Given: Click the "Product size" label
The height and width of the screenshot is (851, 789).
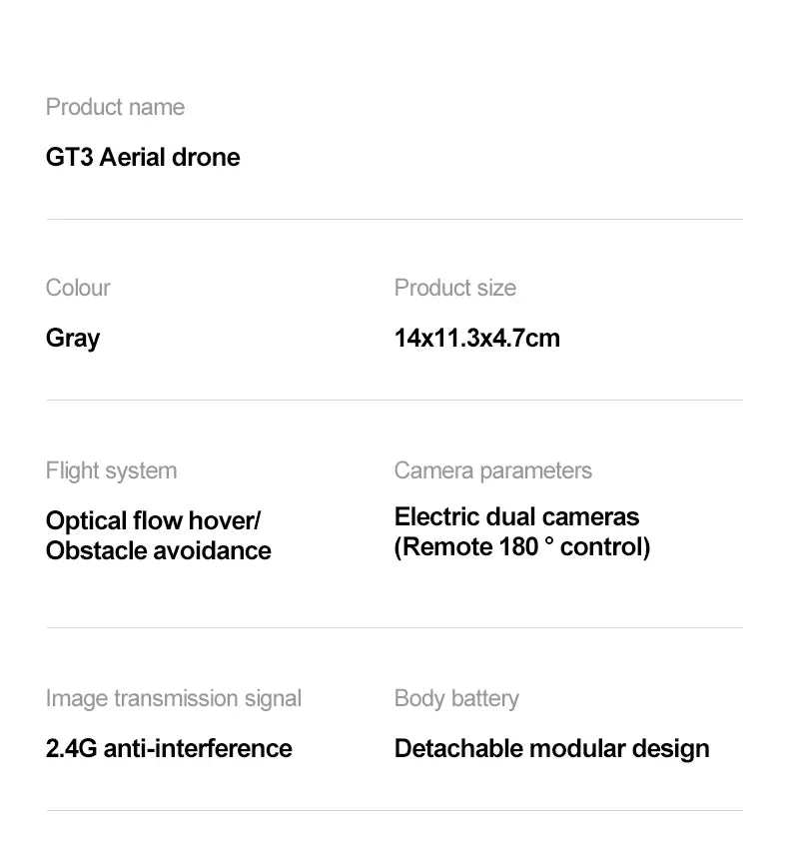Looking at the screenshot, I should (454, 288).
